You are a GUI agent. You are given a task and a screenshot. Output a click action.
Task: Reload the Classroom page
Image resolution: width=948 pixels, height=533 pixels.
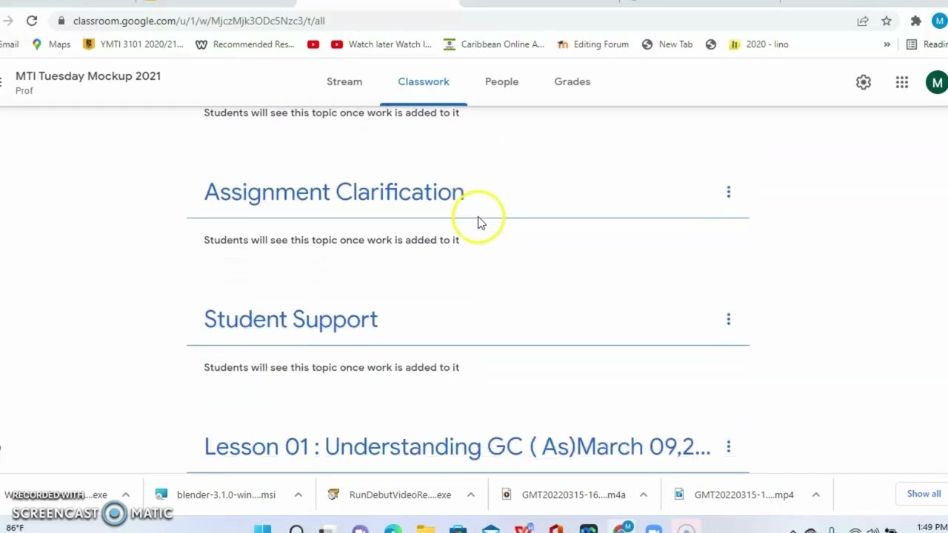(32, 21)
